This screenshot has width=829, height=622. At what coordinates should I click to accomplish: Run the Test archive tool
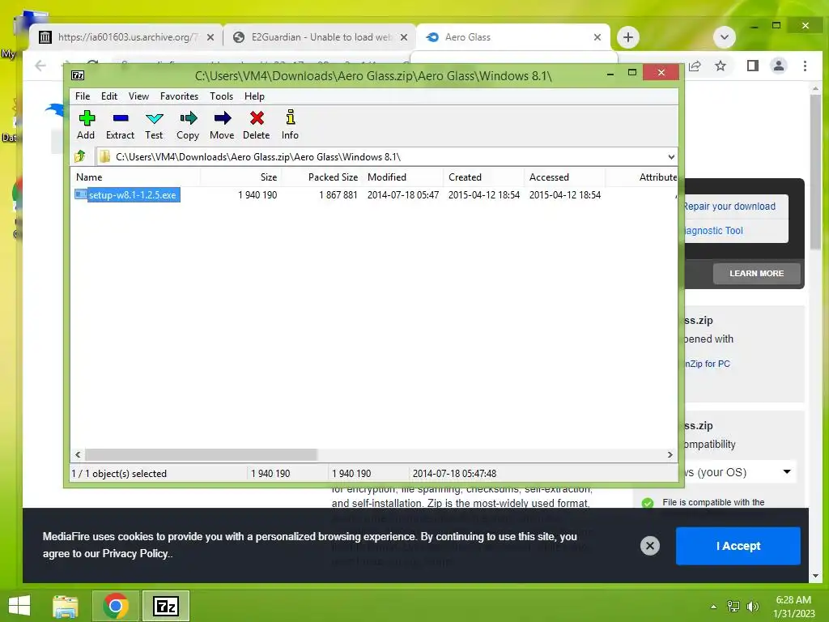[x=154, y=126]
